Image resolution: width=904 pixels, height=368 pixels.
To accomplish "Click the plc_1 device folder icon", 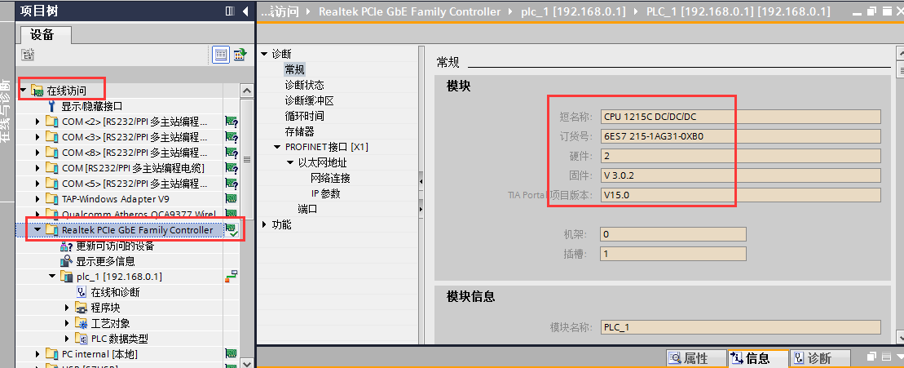I will point(67,277).
